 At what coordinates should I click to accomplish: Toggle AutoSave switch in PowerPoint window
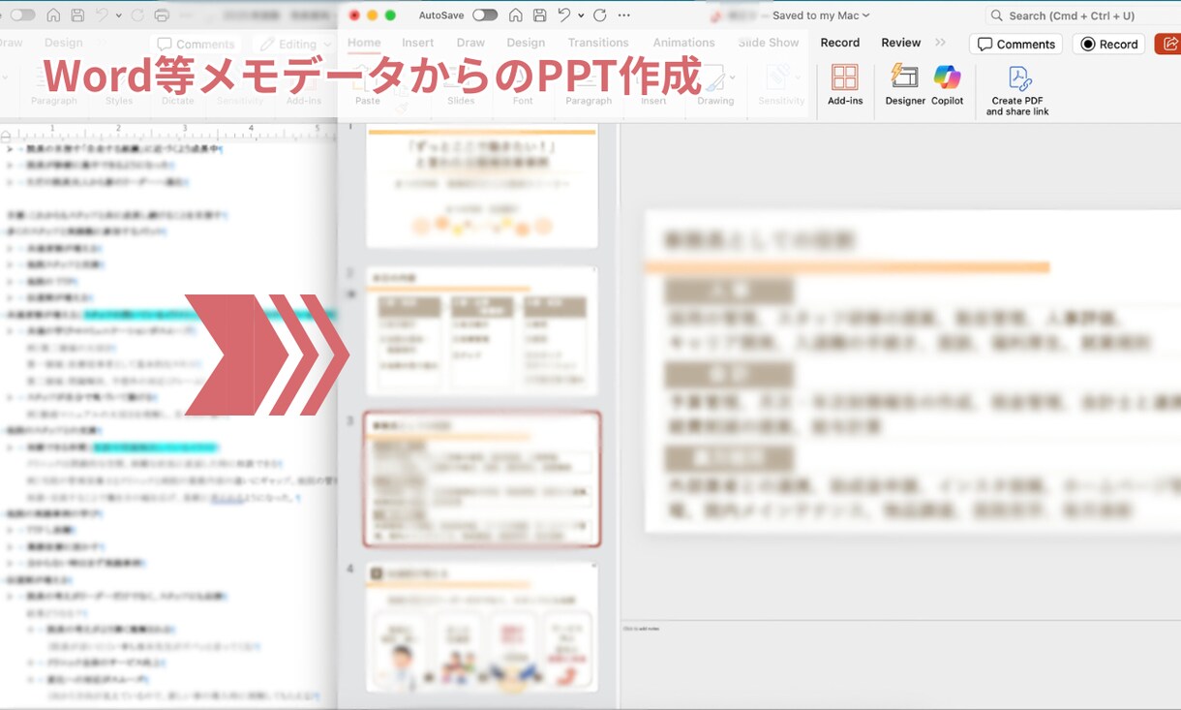[x=485, y=15]
